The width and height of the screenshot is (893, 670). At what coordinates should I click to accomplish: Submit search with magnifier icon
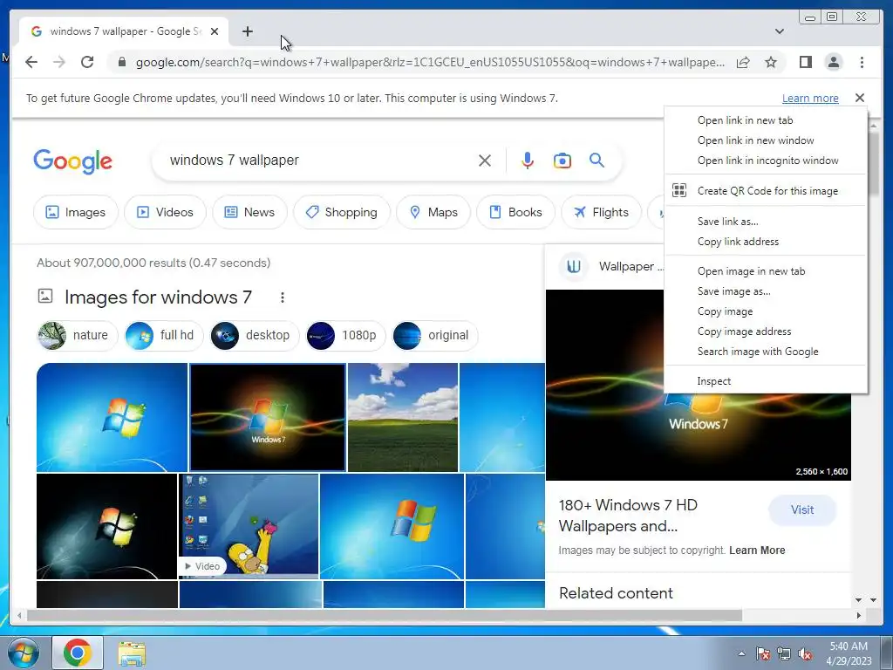(596, 161)
